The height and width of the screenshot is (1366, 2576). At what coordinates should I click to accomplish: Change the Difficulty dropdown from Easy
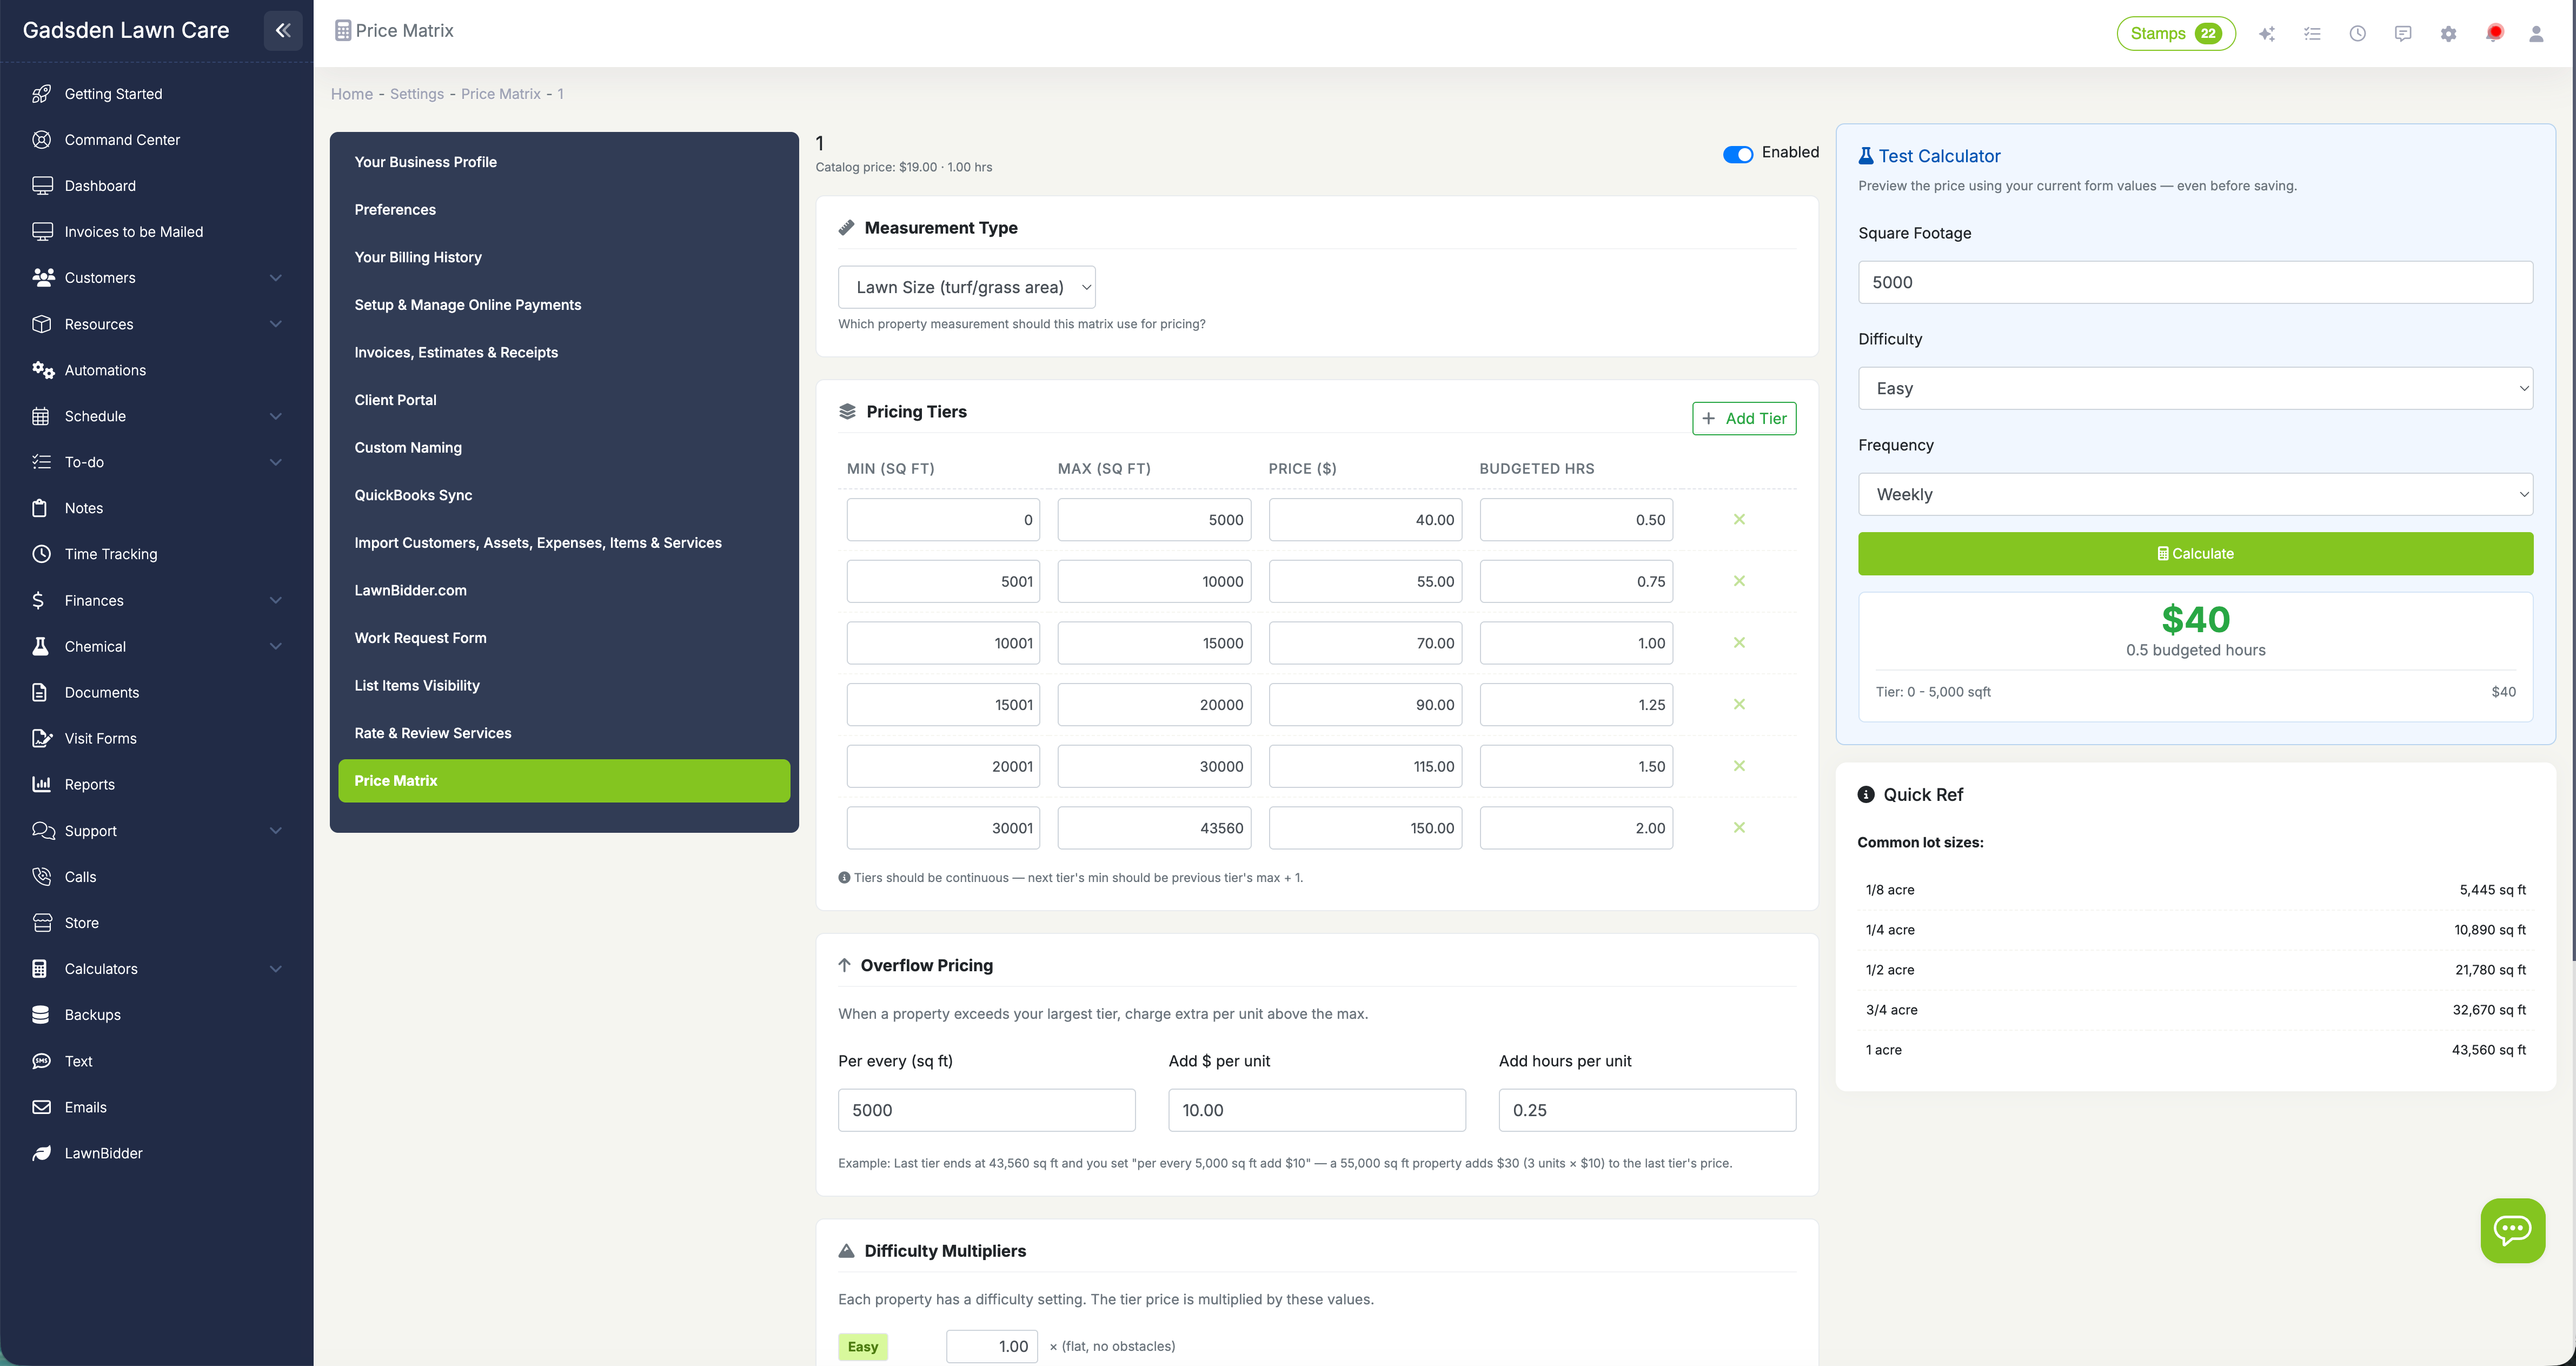click(2194, 388)
